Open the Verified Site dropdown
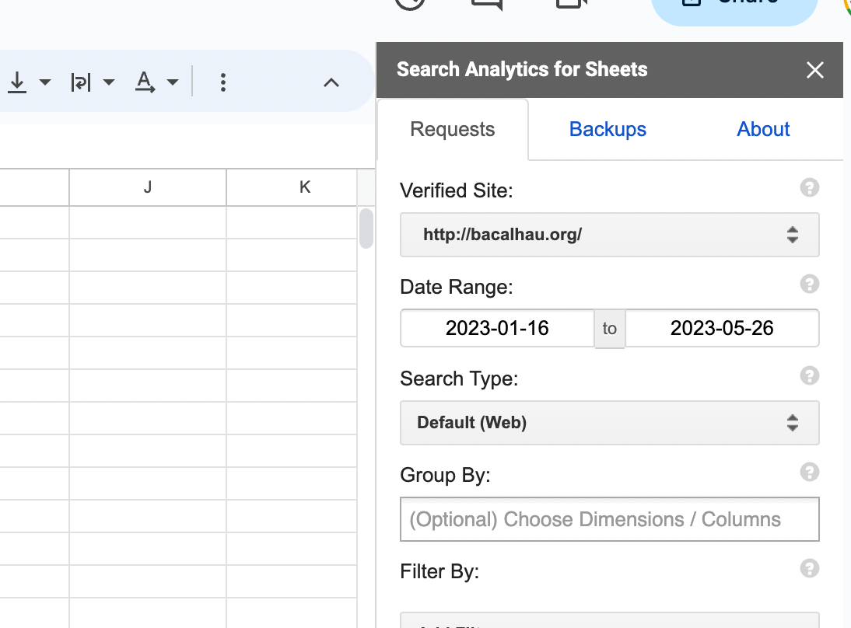Image resolution: width=851 pixels, height=628 pixels. [x=610, y=235]
